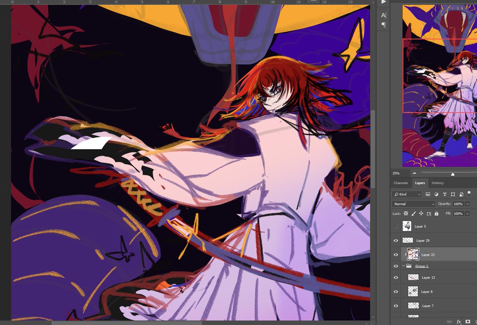The image size is (477, 325).
Task: Open the Normal blend mode dropdown
Action: (413, 204)
